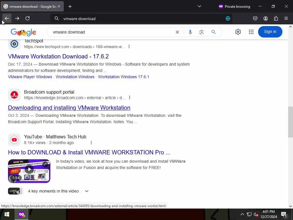Click the Broadcom support portal favicon
293x220 pixels.
14,95
